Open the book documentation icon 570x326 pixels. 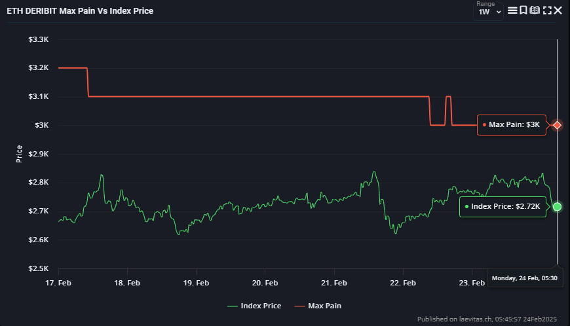535,10
